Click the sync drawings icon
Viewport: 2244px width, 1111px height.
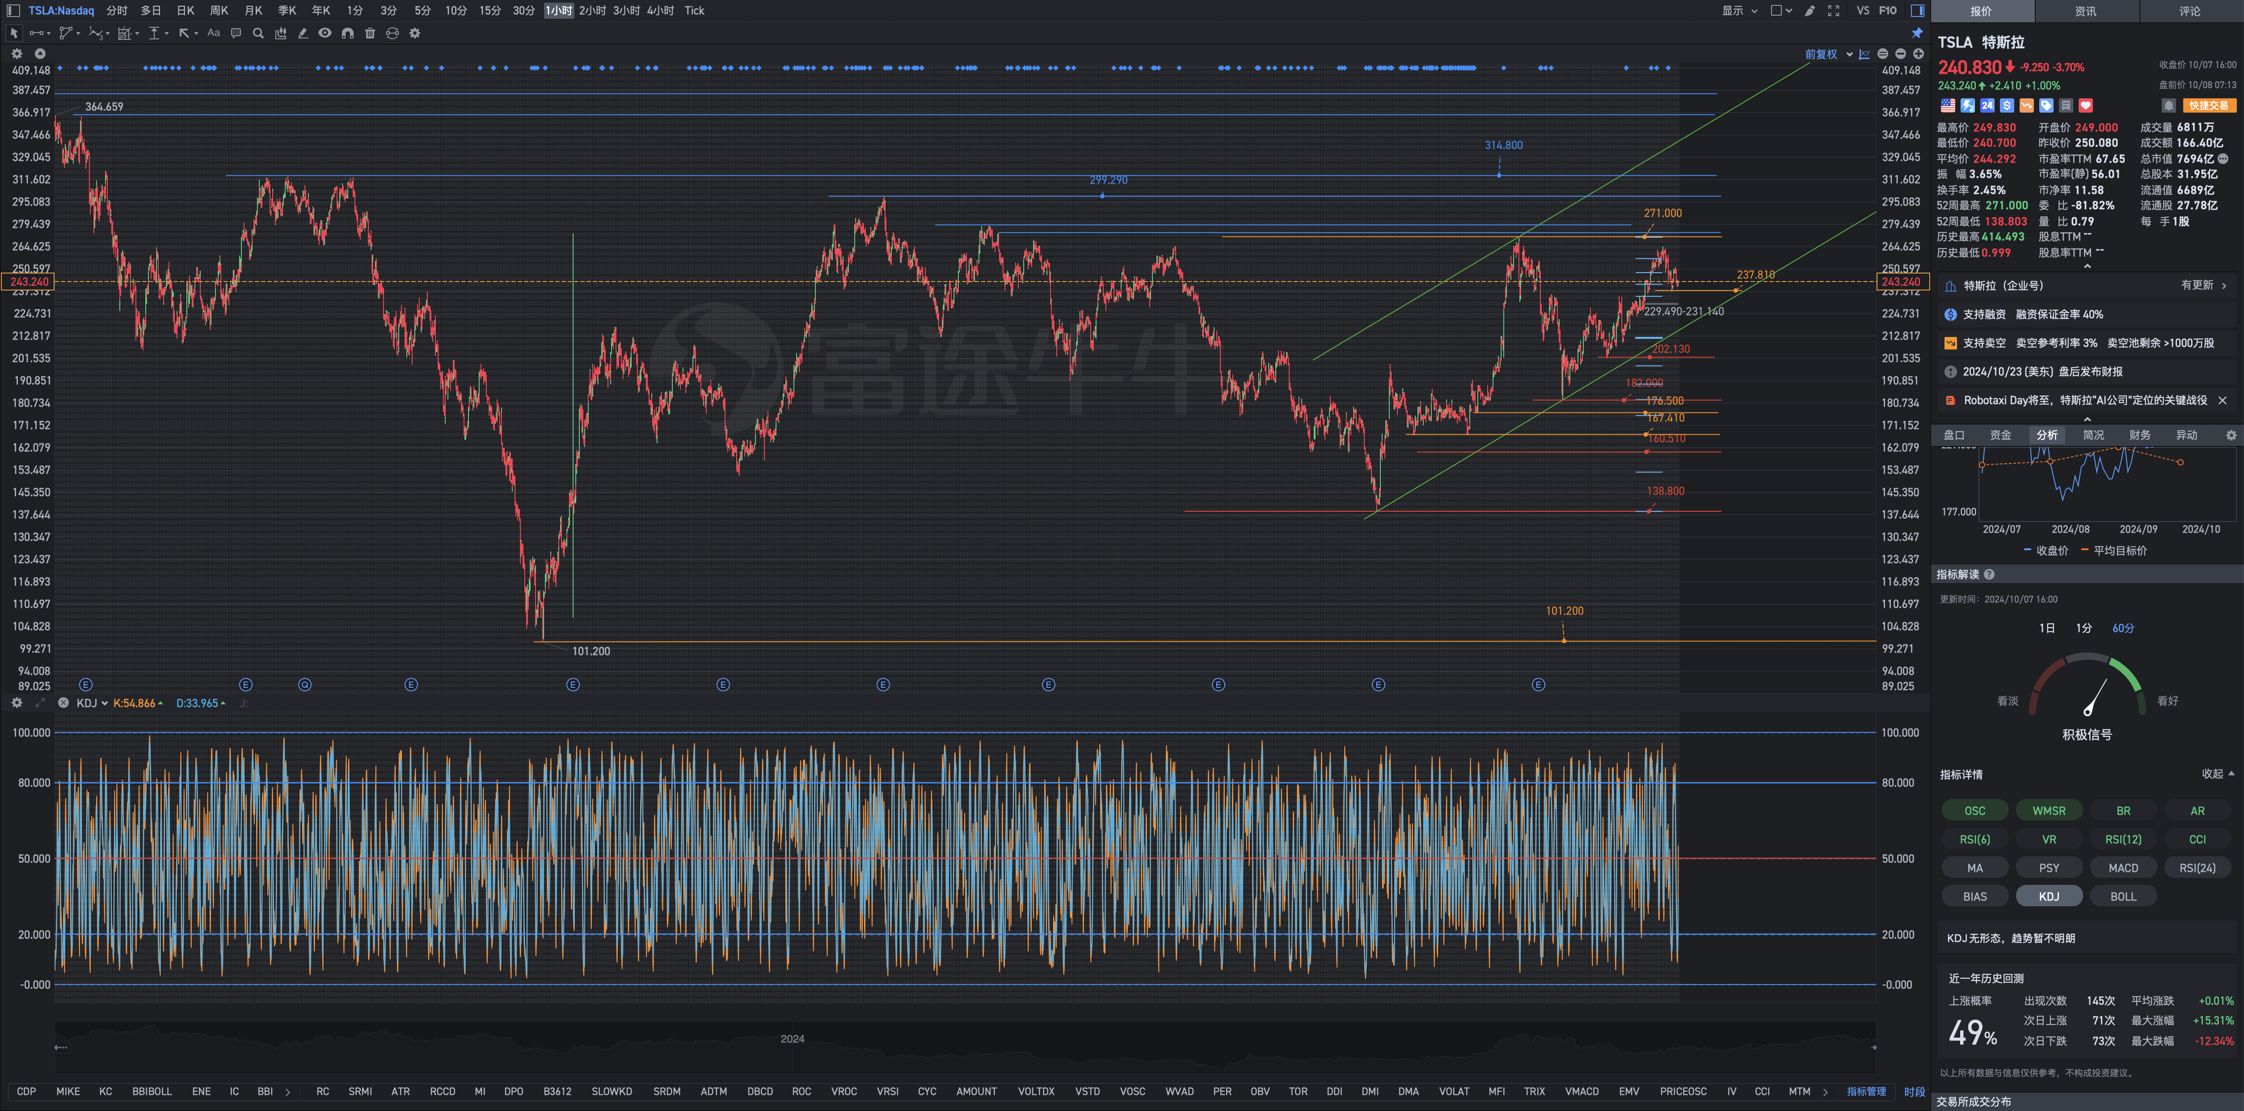click(392, 33)
